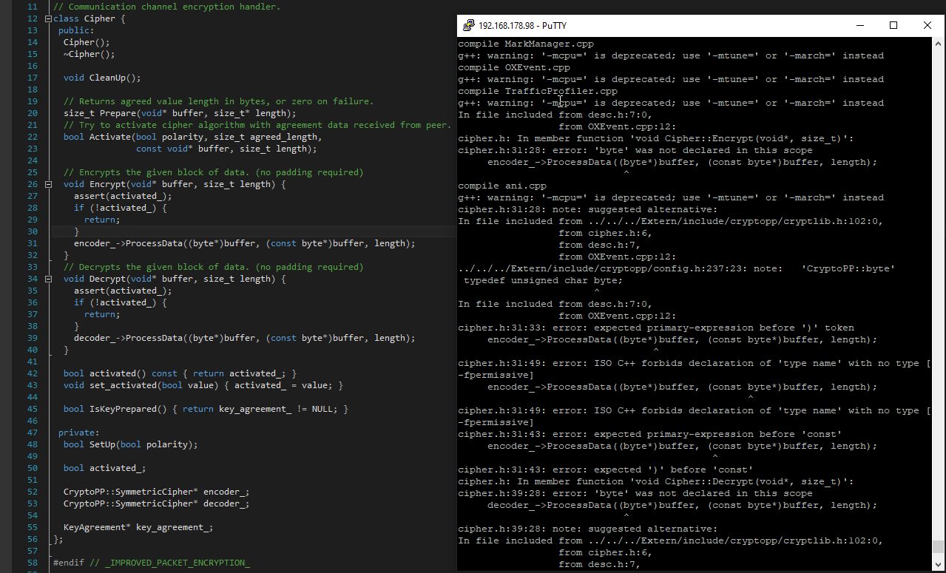Click 'cipher.h:39:28: note: suggested alternative' line
This screenshot has width=946, height=573.
(588, 529)
